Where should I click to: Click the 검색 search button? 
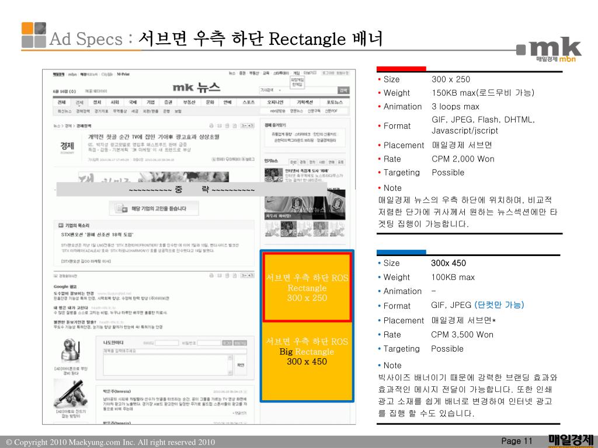coord(343,90)
